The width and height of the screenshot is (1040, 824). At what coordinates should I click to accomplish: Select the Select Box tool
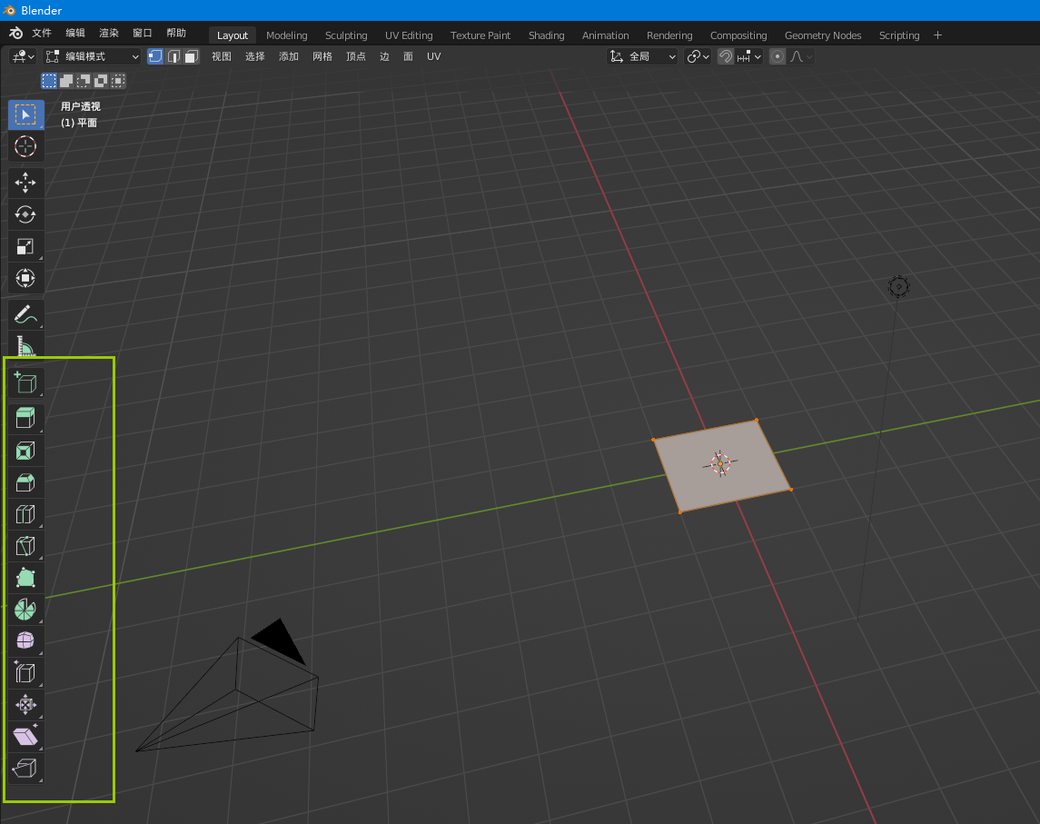pos(25,114)
